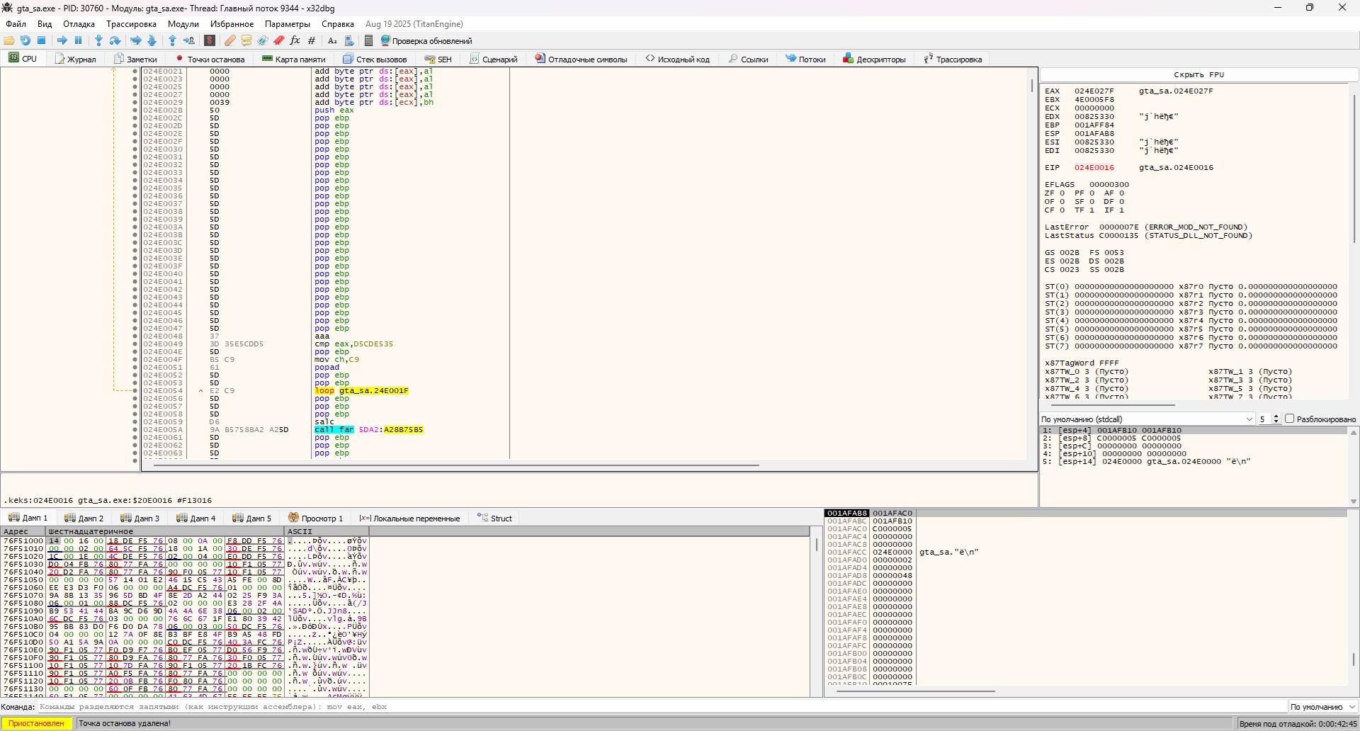This screenshot has width=1360, height=731.
Task: Toggle the Разблокировано checkbox
Action: click(x=1290, y=419)
